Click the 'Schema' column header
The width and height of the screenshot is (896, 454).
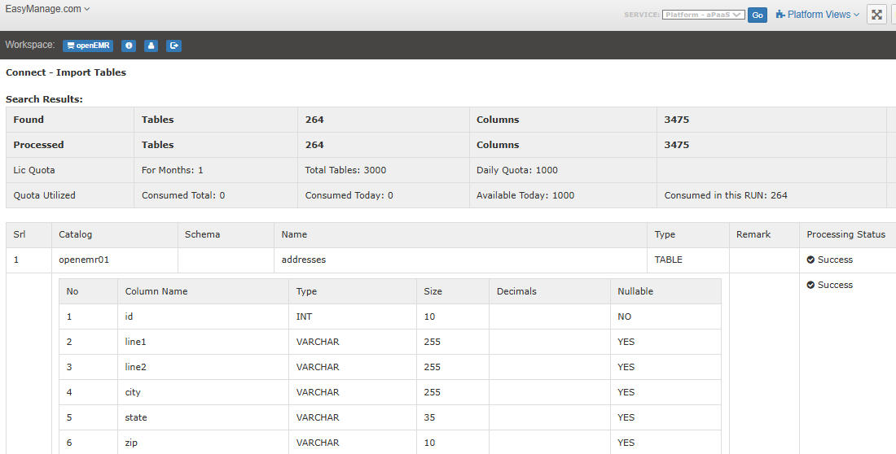tap(226, 234)
